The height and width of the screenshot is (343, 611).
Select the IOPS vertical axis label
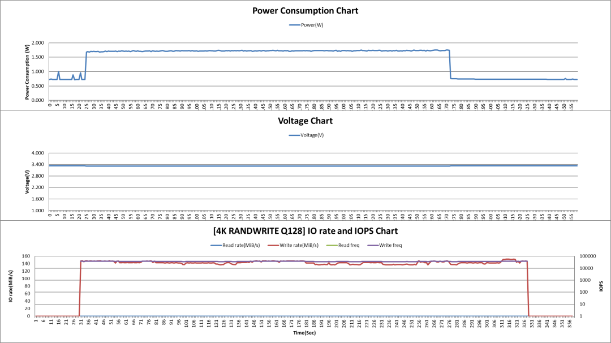click(601, 286)
